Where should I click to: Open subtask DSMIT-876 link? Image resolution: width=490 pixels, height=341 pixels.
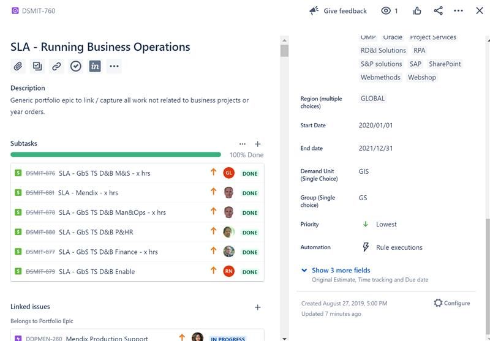click(40, 173)
